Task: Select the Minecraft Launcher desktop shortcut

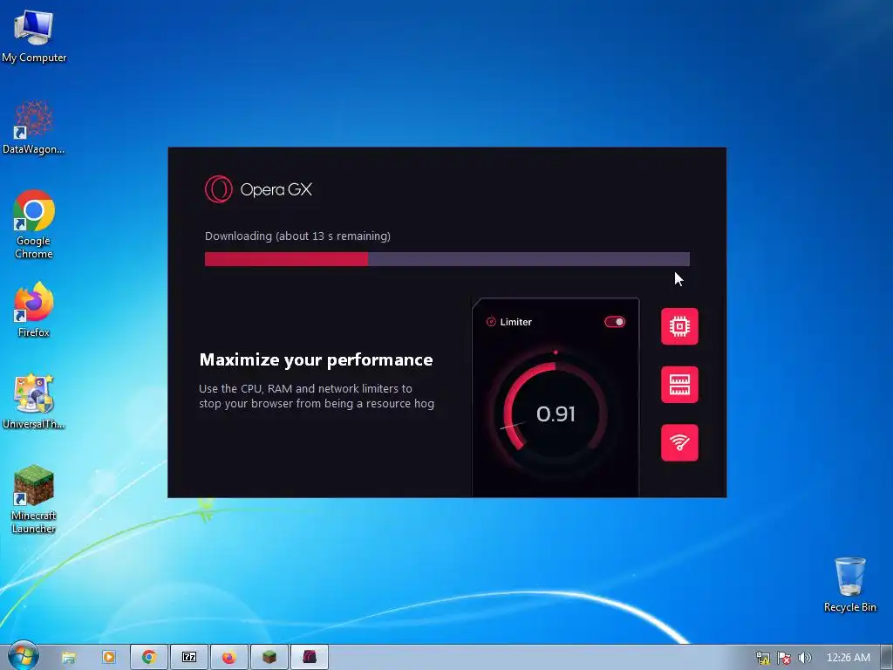Action: (x=34, y=500)
